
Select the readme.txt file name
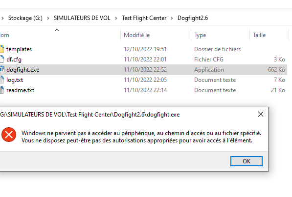pyautogui.click(x=21, y=90)
